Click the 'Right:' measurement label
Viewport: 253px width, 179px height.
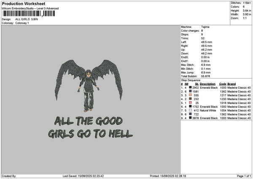click(x=185, y=46)
